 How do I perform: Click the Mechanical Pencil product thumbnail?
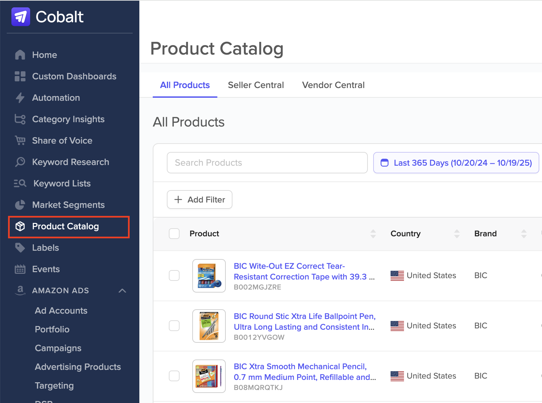point(209,376)
